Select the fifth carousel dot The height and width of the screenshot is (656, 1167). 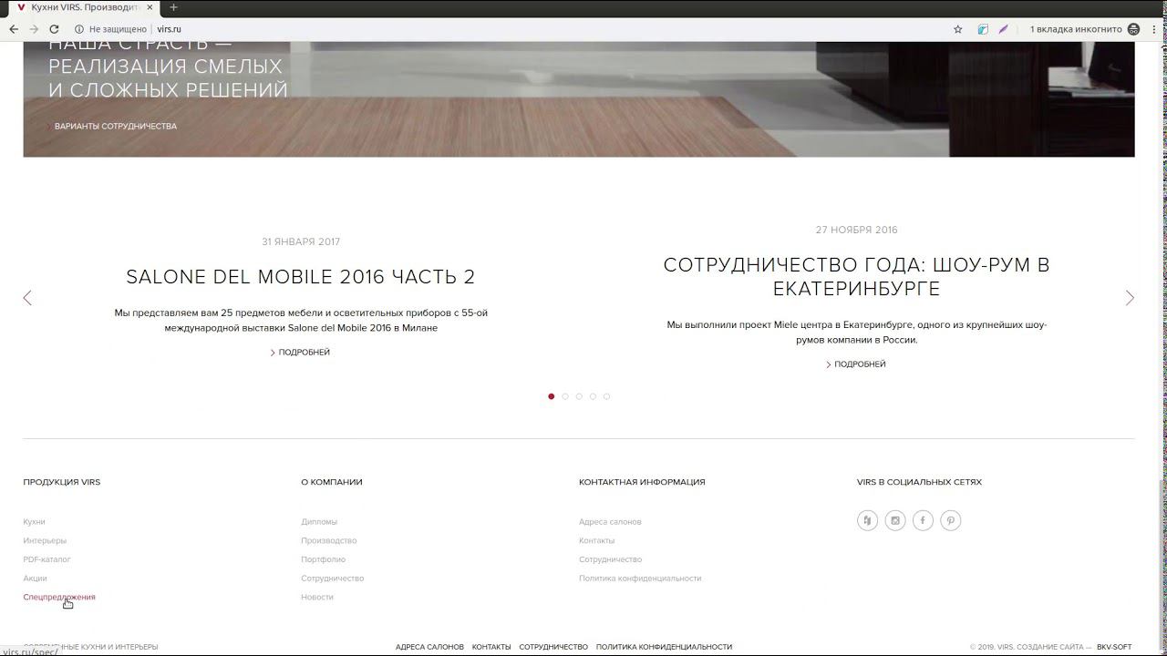[x=606, y=396]
